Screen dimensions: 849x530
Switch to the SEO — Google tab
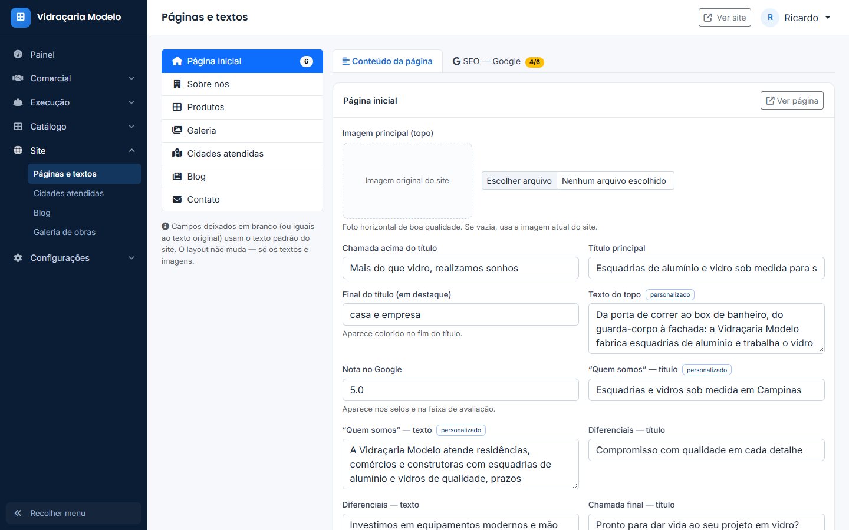[498, 61]
